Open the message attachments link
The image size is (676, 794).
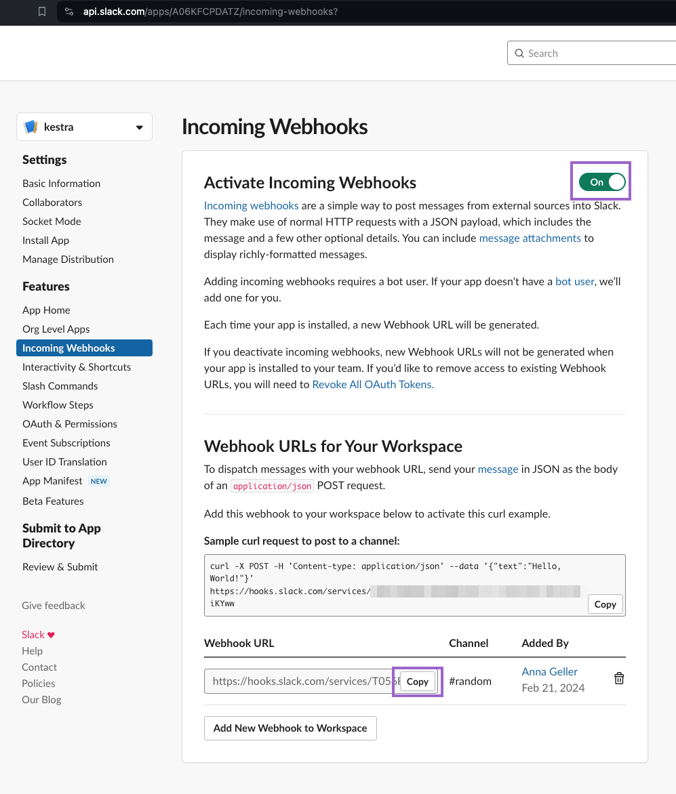tap(530, 238)
